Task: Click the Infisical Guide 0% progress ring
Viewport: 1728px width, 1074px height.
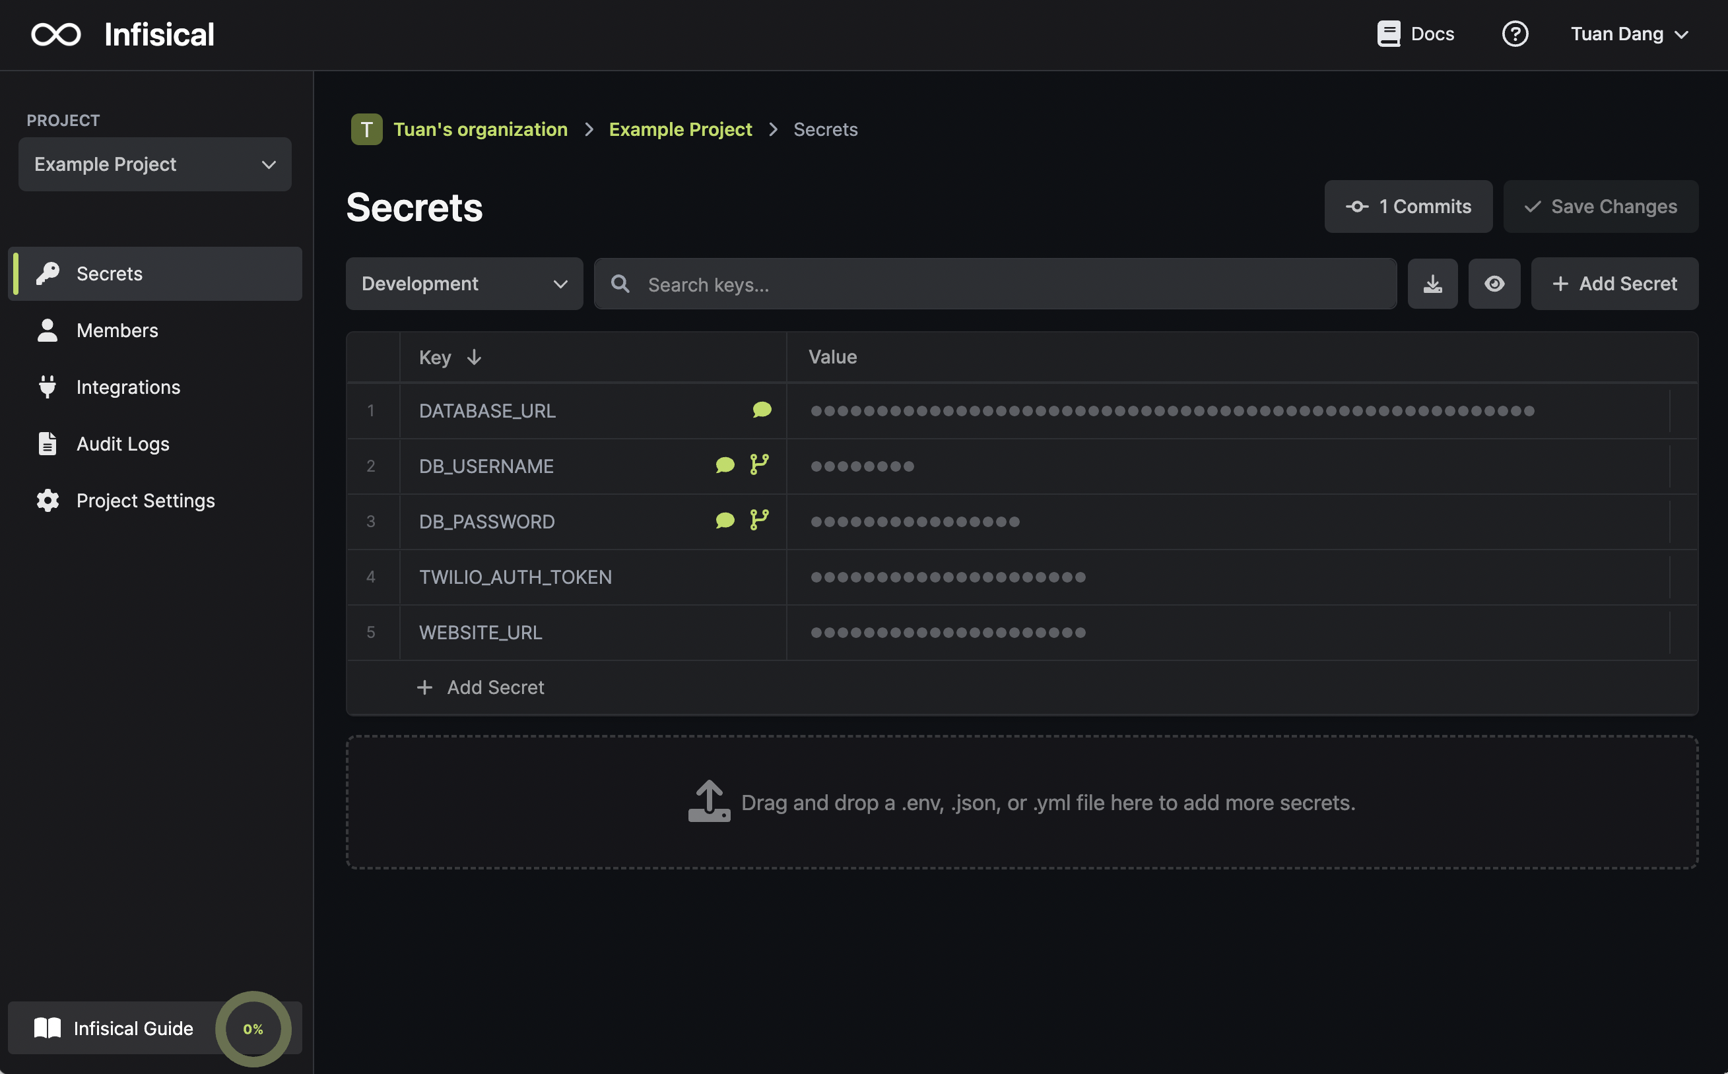Action: point(253,1028)
